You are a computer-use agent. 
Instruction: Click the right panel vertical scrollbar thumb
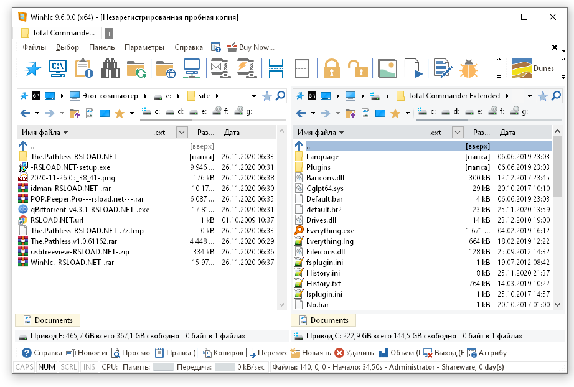pyautogui.click(x=557, y=166)
